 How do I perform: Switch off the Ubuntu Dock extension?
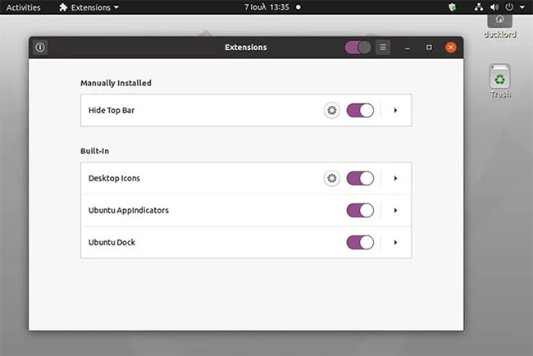tap(360, 243)
